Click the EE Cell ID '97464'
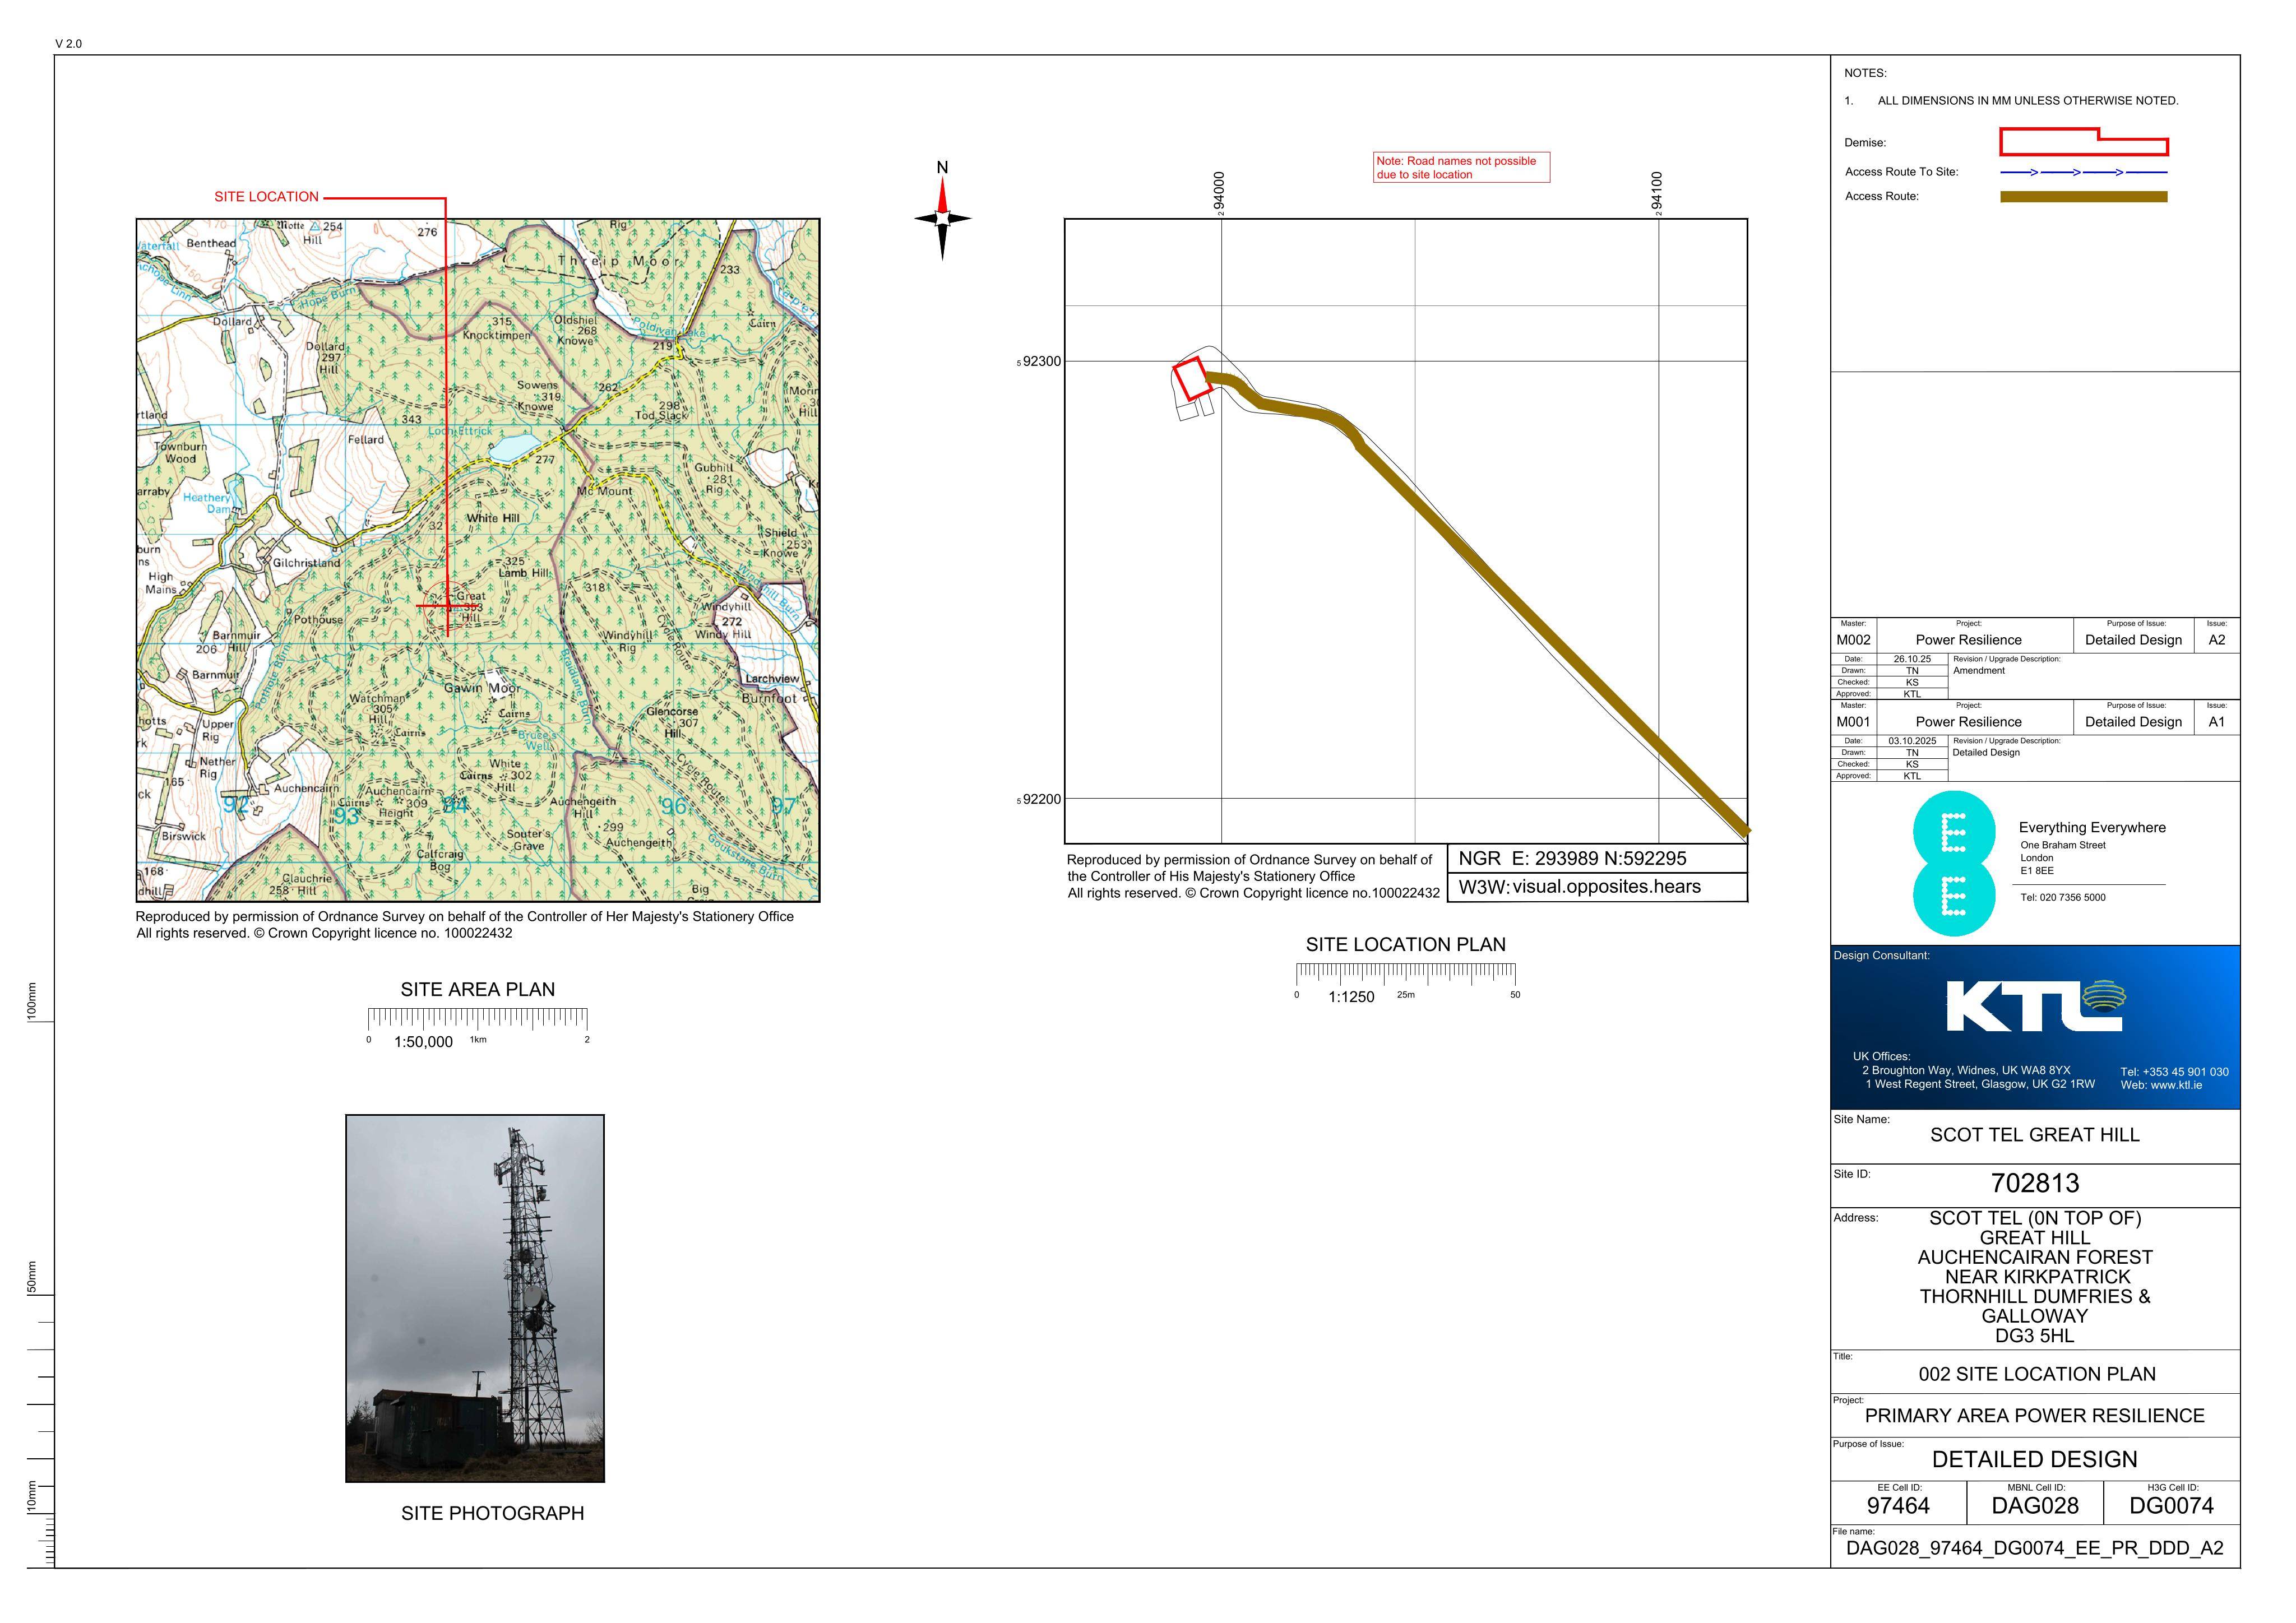Viewport: 2296px width, 1623px height. (1898, 1506)
